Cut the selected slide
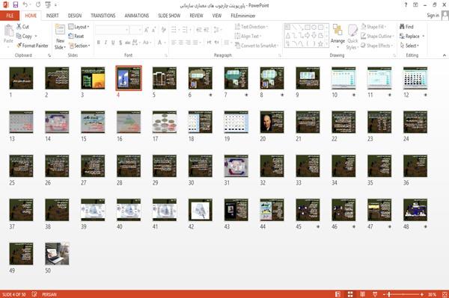Screen dimensions: 449x298 click(22, 27)
